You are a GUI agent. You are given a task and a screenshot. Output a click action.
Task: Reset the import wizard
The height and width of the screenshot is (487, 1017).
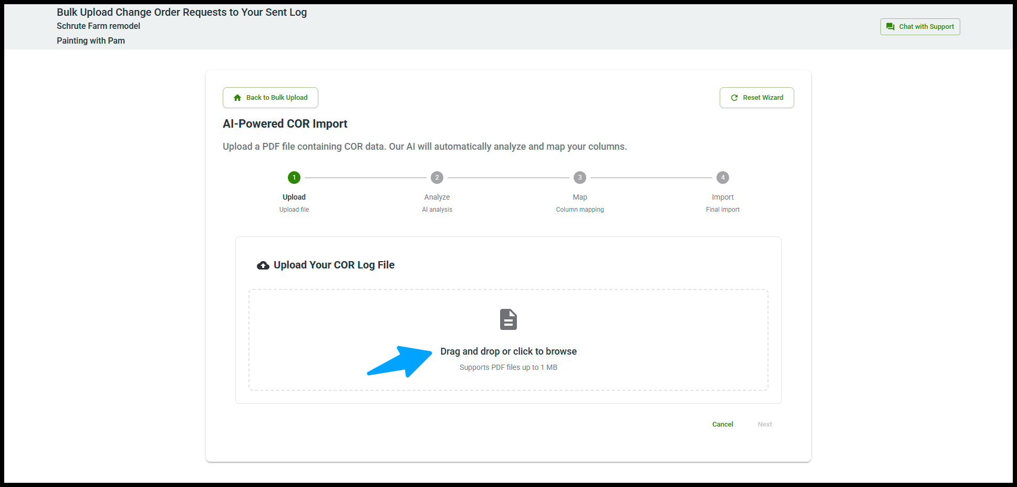click(756, 98)
